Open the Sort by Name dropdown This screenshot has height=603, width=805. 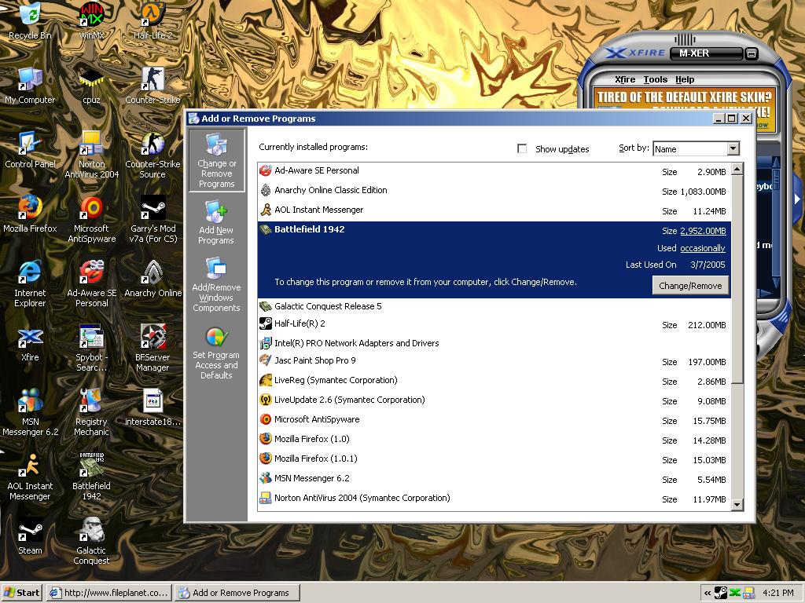click(733, 148)
